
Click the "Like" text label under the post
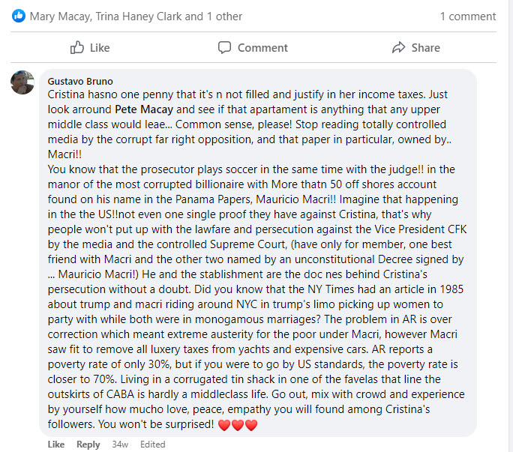pyautogui.click(x=100, y=48)
